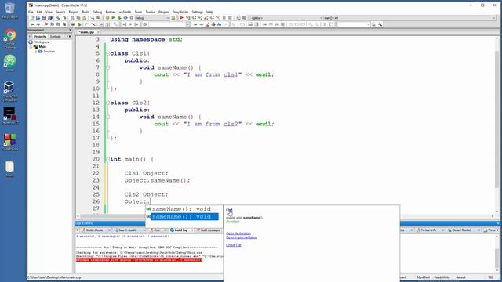Click the Run to cursor debug icon

coord(188,18)
